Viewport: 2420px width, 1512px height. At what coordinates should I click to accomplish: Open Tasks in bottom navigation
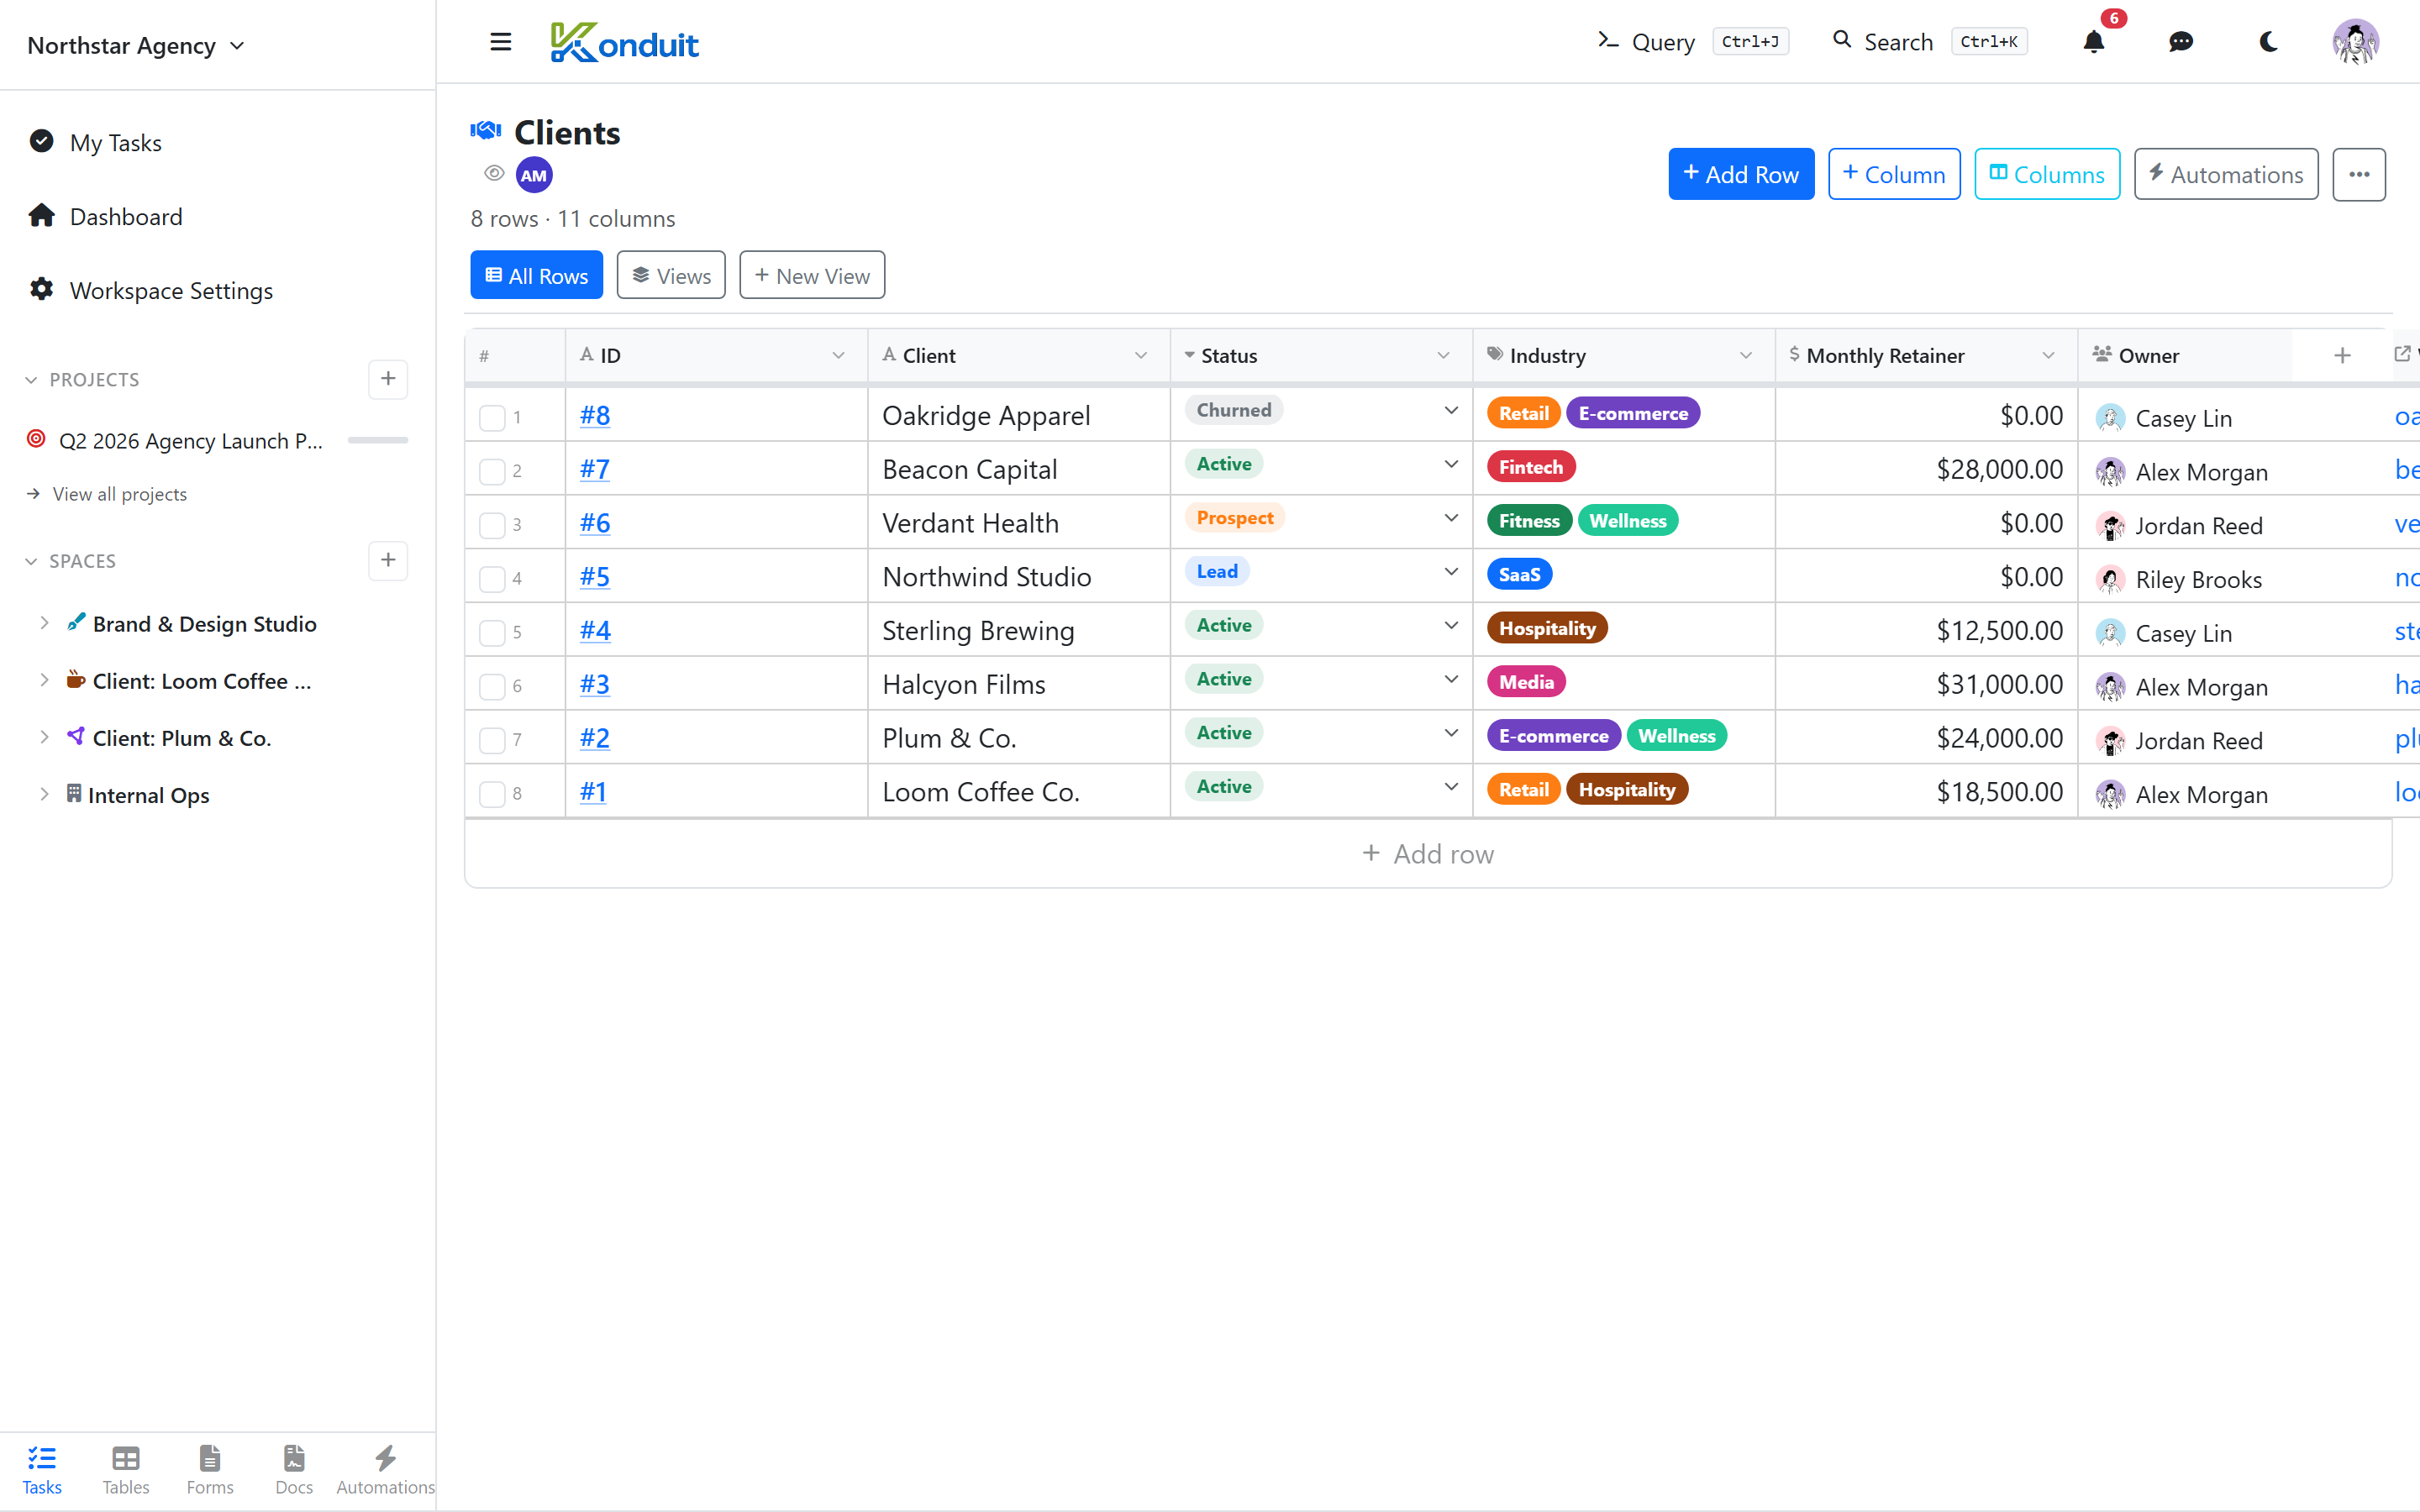(42, 1470)
